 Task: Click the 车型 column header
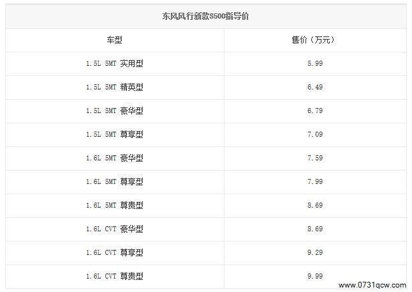pyautogui.click(x=115, y=40)
